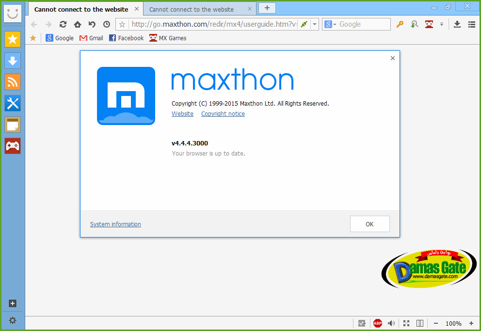Viewport: 481px width, 331px height.
Task: Close the first browser tab
Action: [137, 9]
